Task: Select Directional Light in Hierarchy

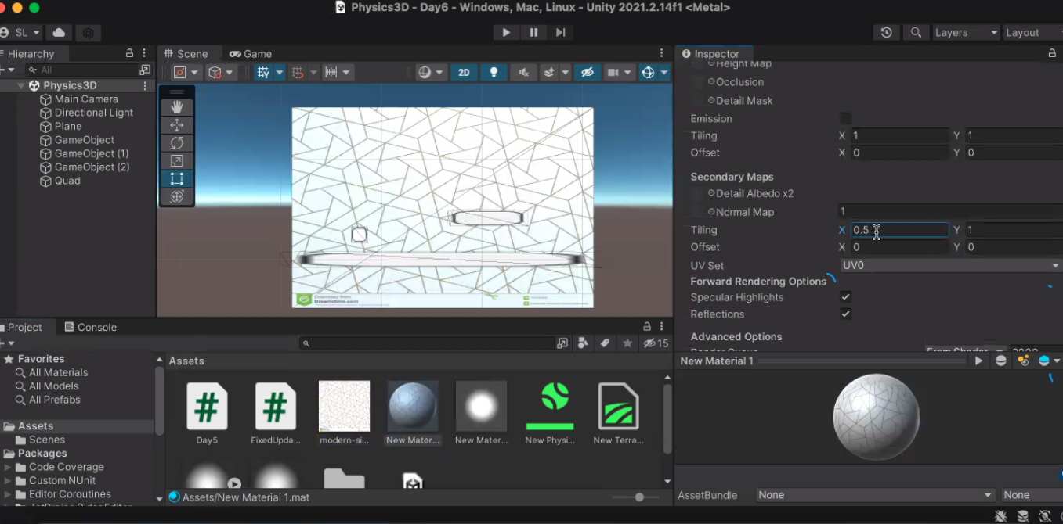Action: (94, 113)
